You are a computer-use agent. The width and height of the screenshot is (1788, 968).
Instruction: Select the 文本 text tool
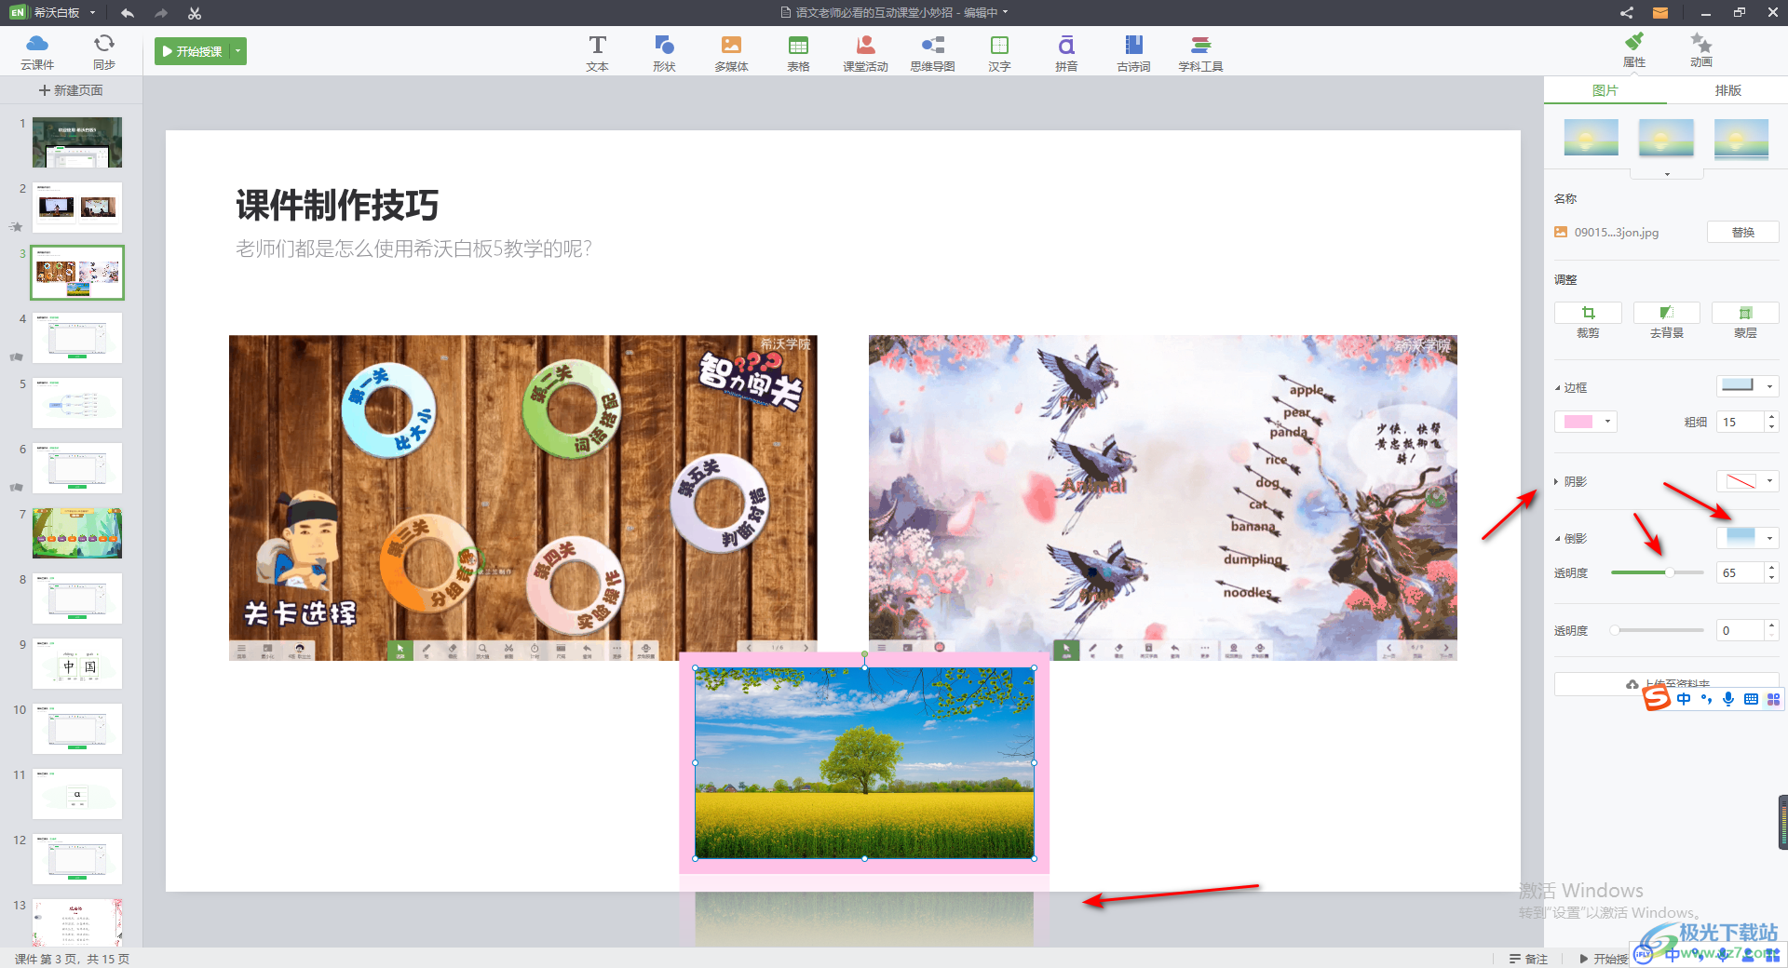597,53
